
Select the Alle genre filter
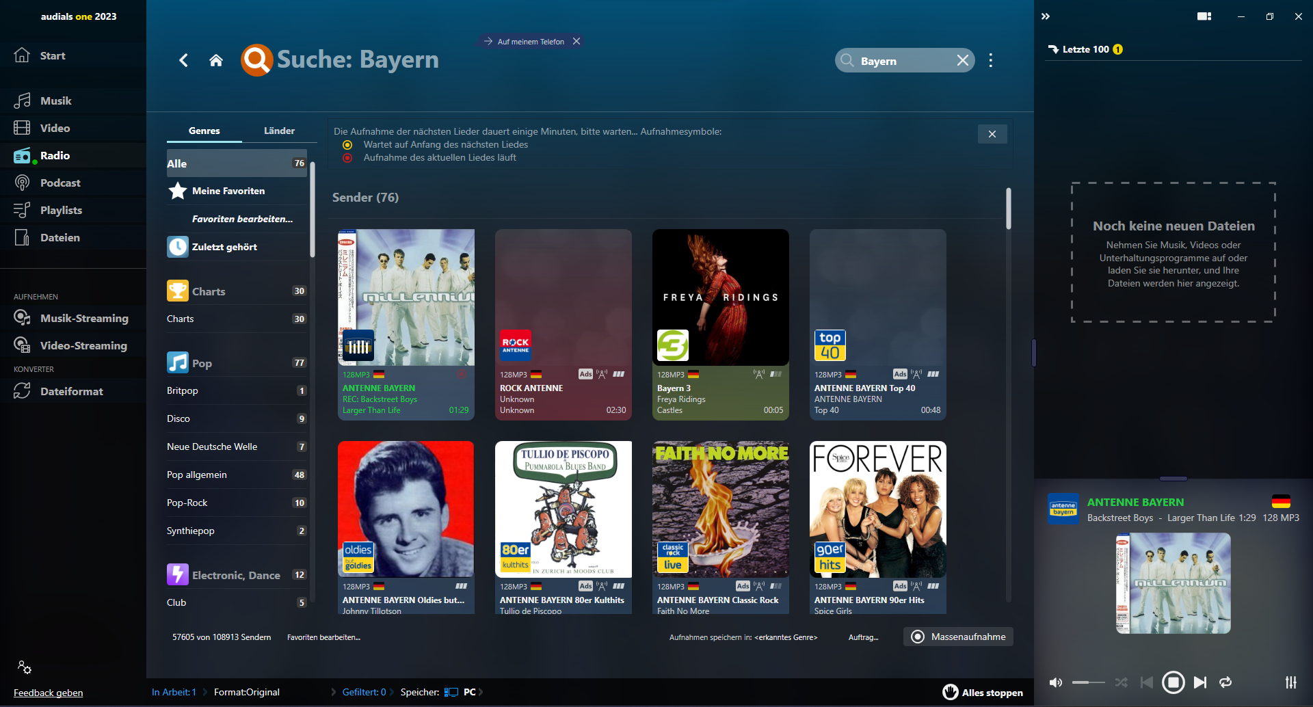(237, 163)
